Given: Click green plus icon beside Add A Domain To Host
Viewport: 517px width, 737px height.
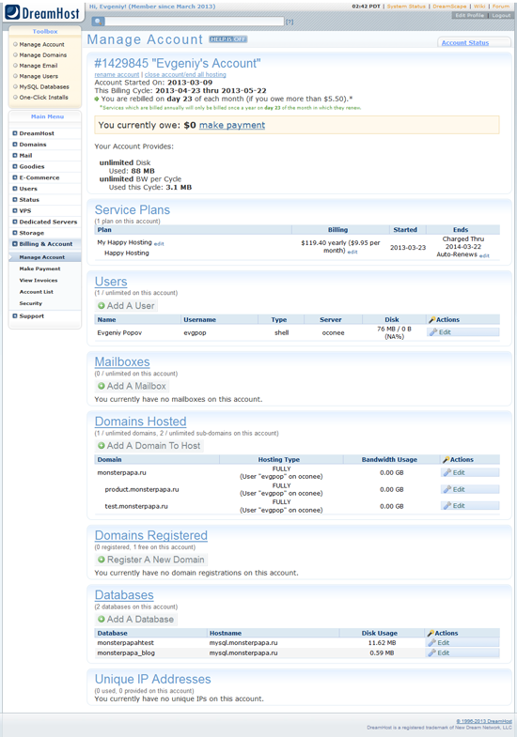Looking at the screenshot, I should point(102,446).
